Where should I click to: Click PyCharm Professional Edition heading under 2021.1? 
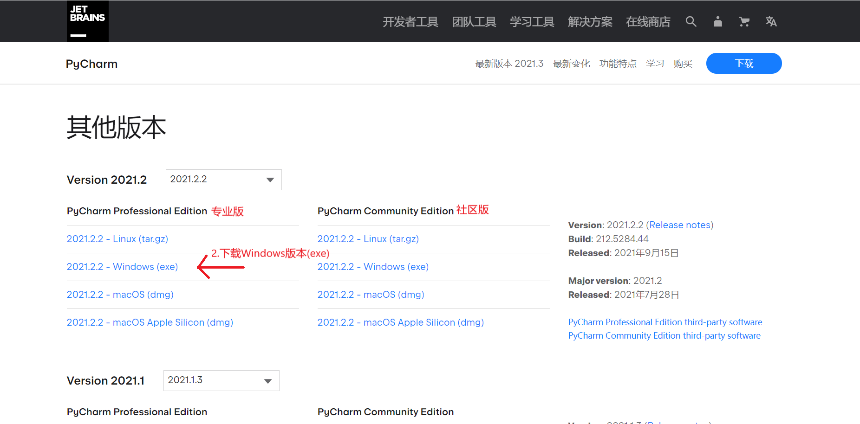(x=137, y=412)
